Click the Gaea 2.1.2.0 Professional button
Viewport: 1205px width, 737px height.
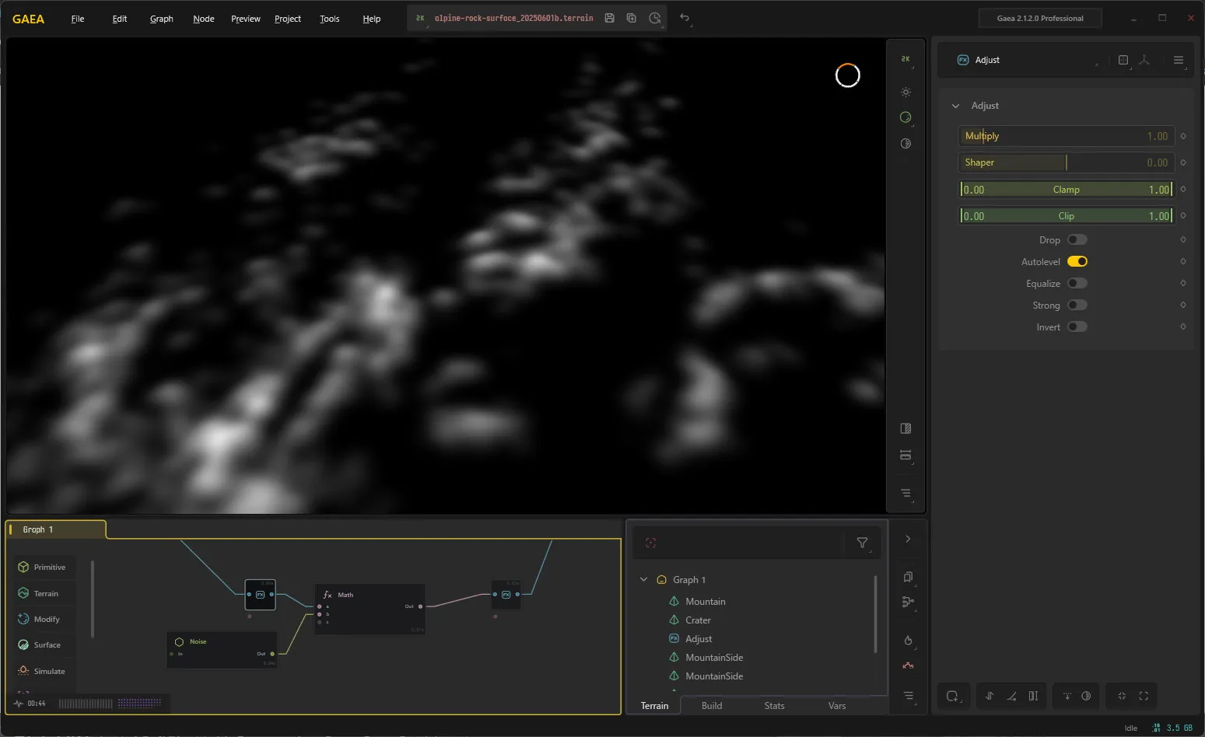pos(1040,18)
